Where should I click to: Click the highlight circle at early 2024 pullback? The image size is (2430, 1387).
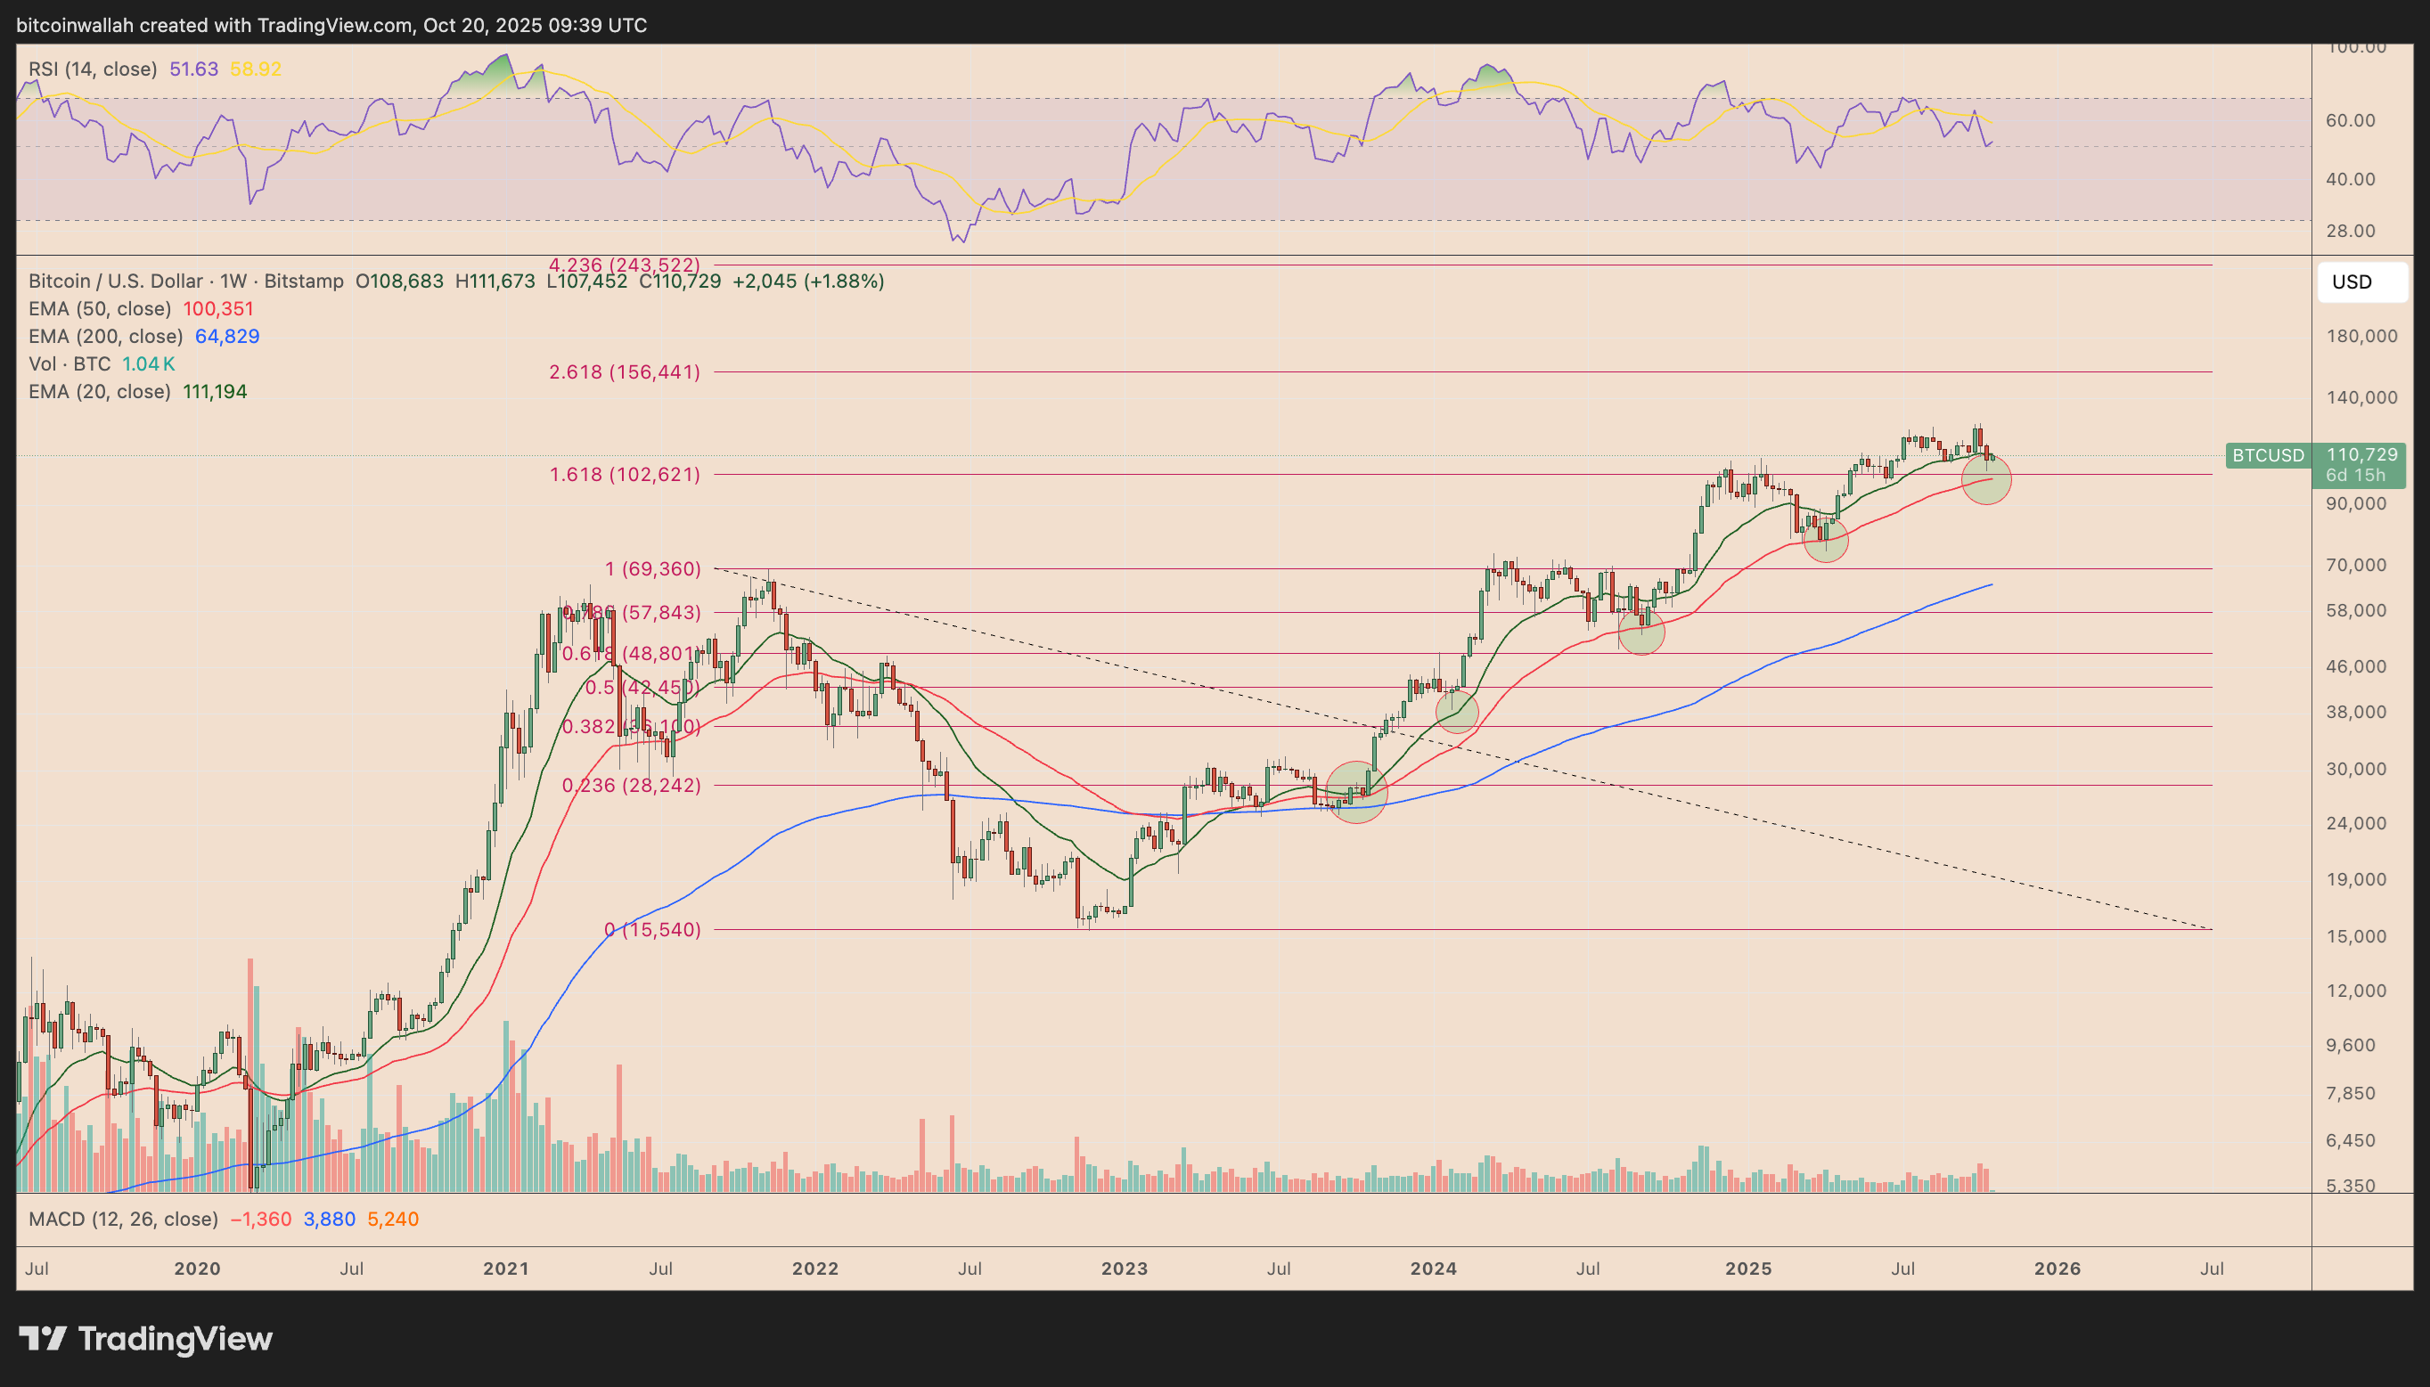[x=1456, y=711]
